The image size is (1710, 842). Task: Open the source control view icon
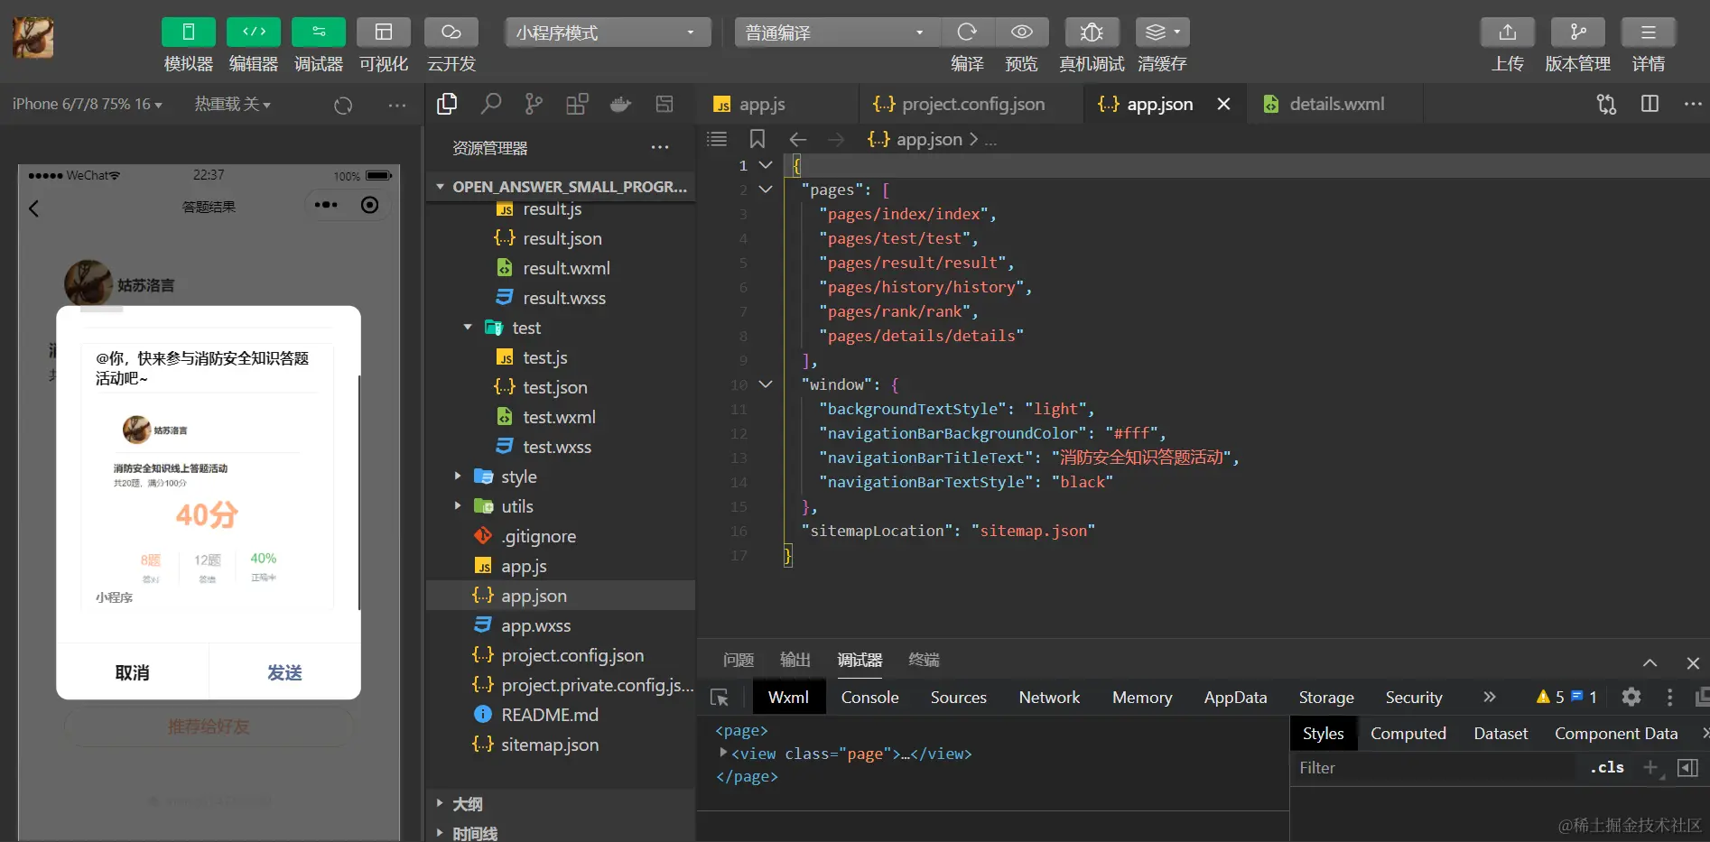click(x=534, y=104)
